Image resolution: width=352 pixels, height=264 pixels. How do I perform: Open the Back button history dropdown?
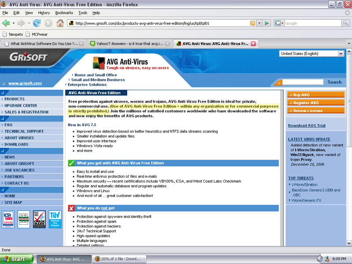[14, 23]
